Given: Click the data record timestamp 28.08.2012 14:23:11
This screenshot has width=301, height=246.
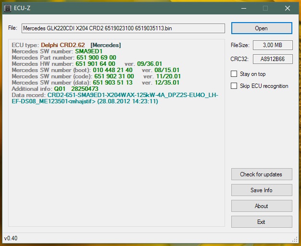Looking at the screenshot, I should pyautogui.click(x=127, y=101).
